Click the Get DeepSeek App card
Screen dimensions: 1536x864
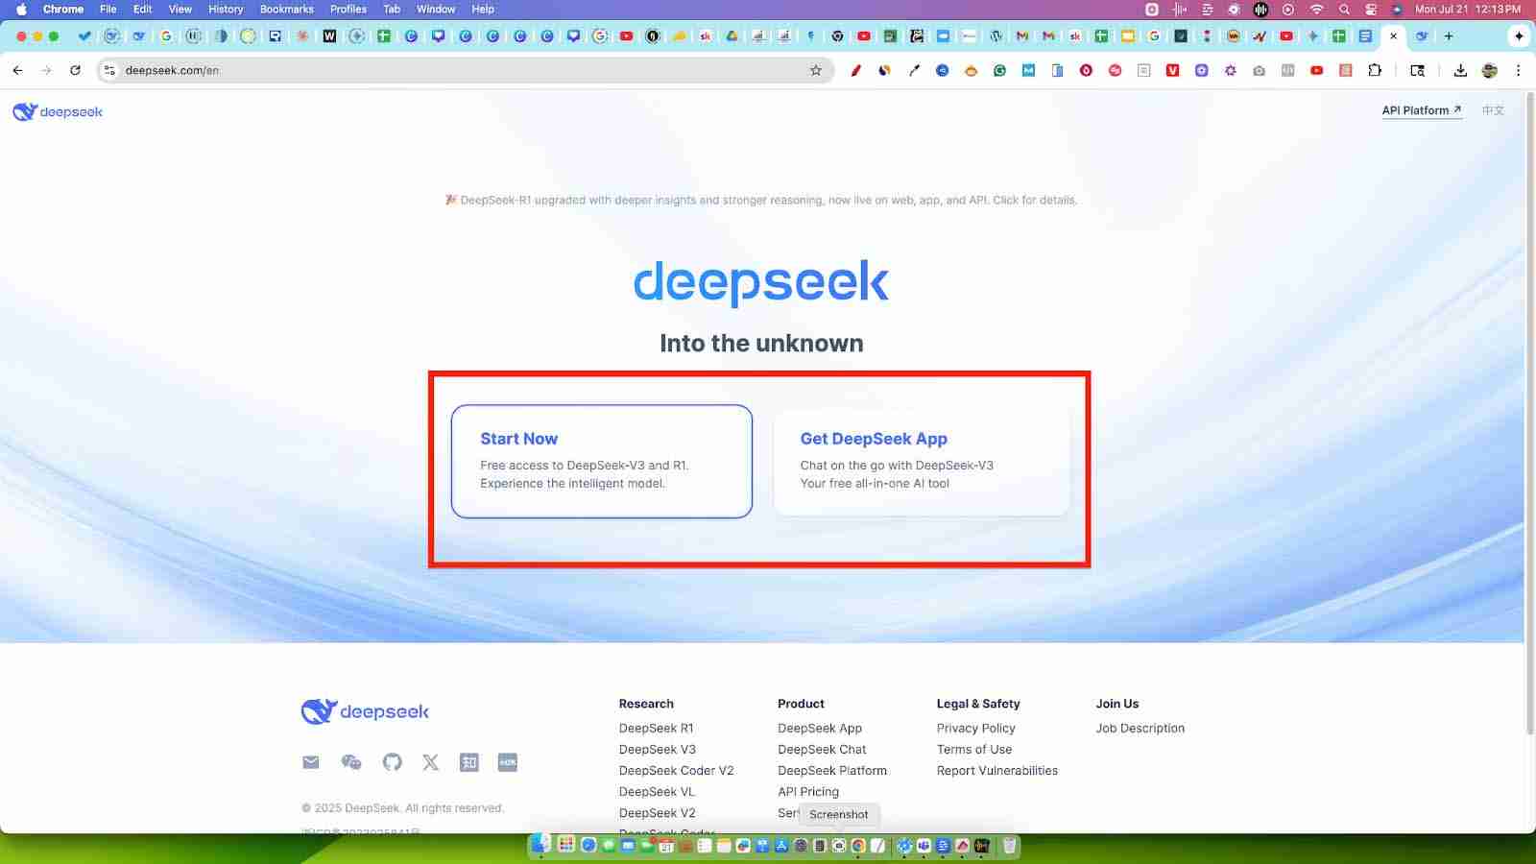pos(922,461)
